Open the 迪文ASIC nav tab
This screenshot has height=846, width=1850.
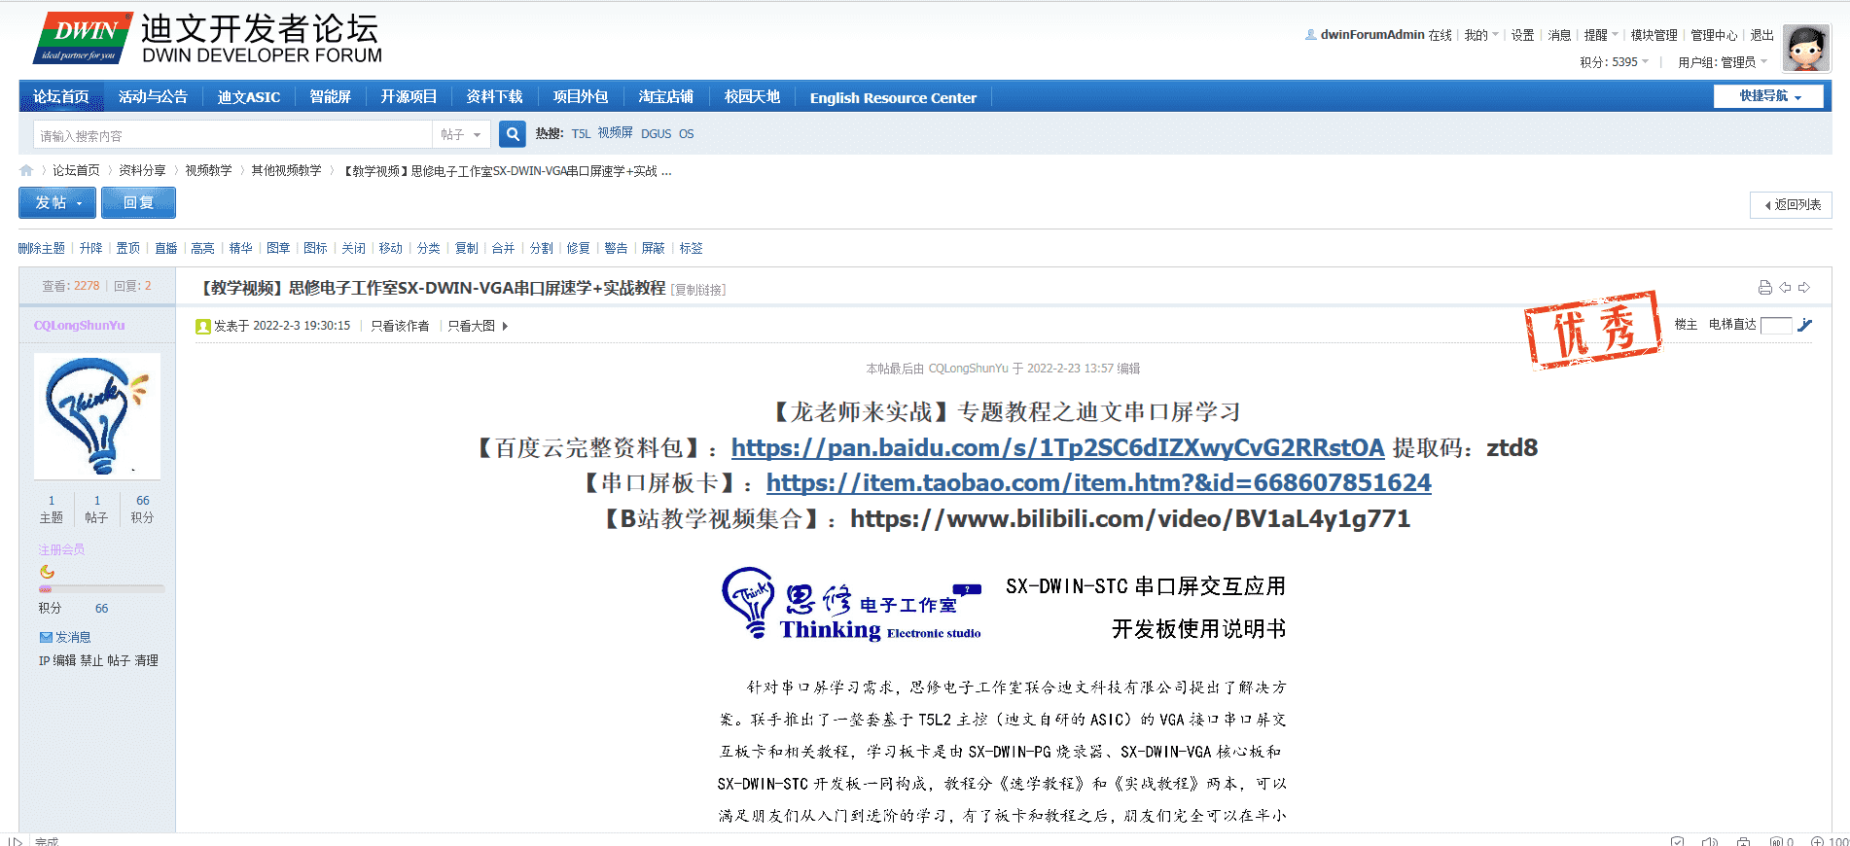249,96
